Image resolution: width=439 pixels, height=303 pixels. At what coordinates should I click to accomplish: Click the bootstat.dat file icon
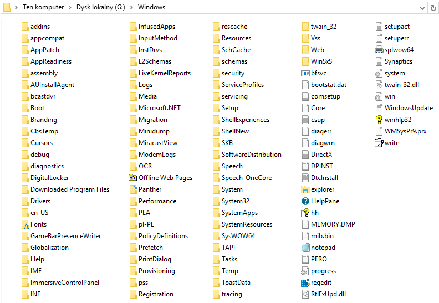click(x=305, y=85)
